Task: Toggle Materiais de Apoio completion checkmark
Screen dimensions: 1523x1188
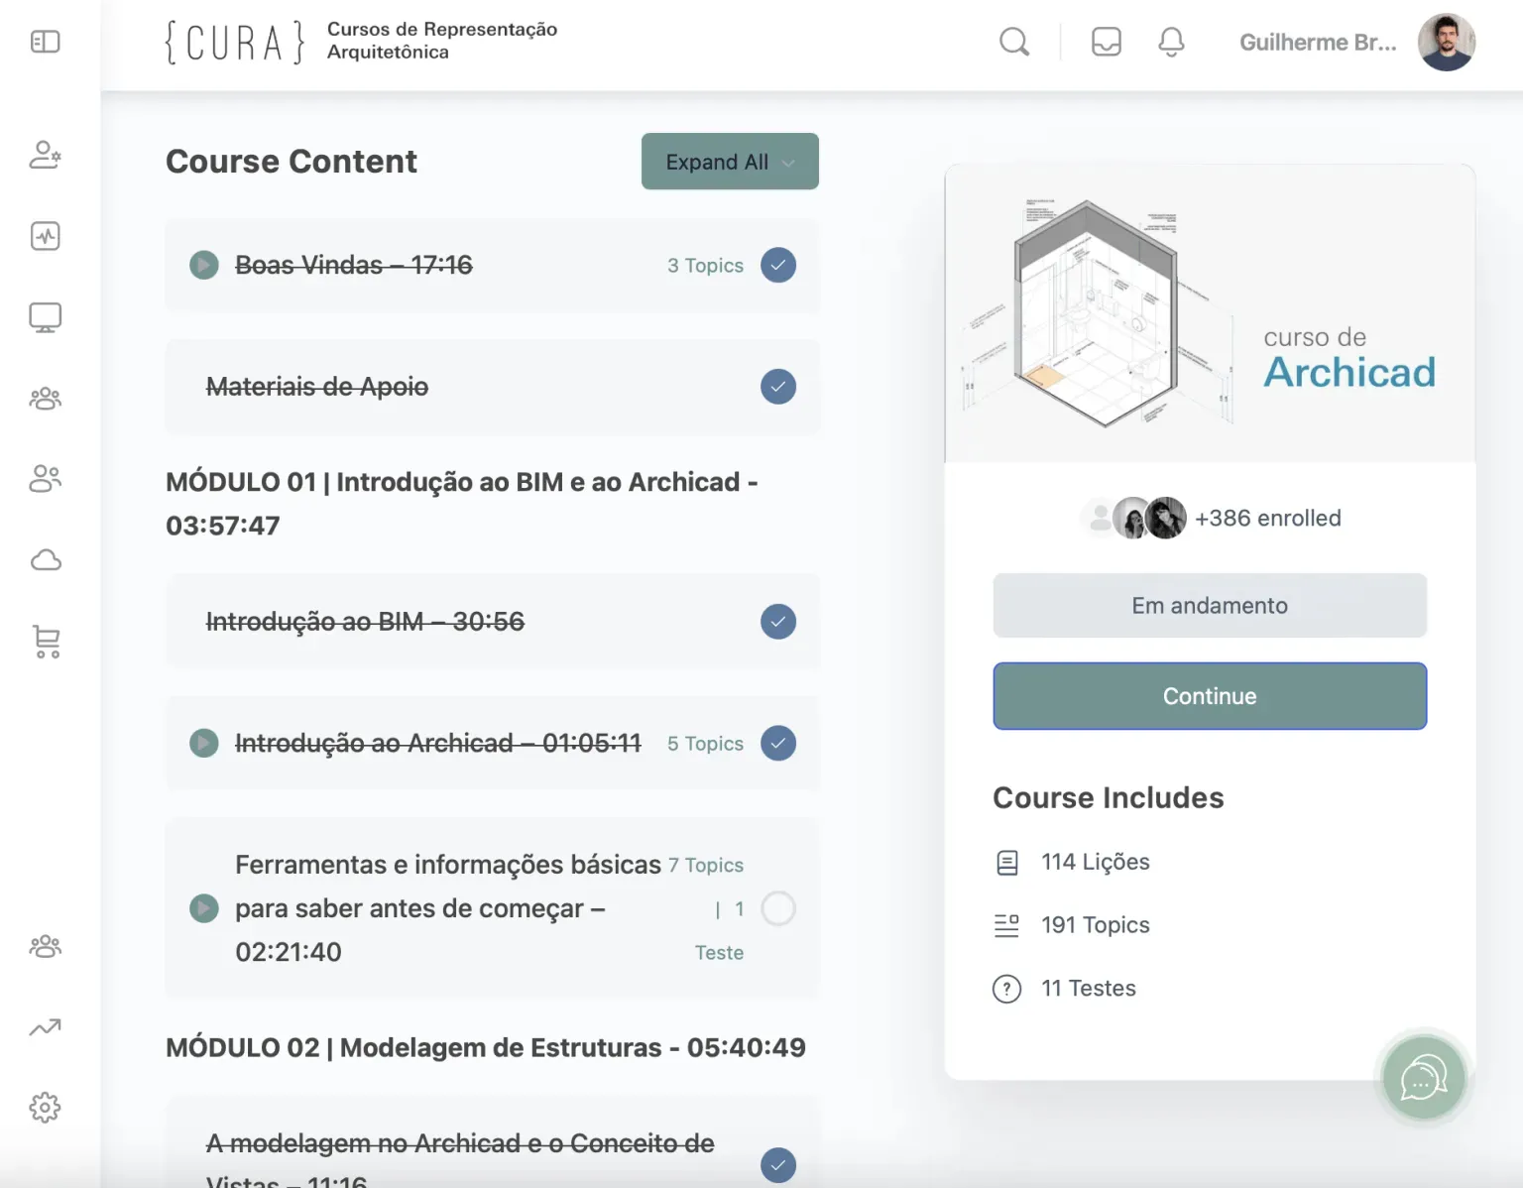Action: click(778, 387)
